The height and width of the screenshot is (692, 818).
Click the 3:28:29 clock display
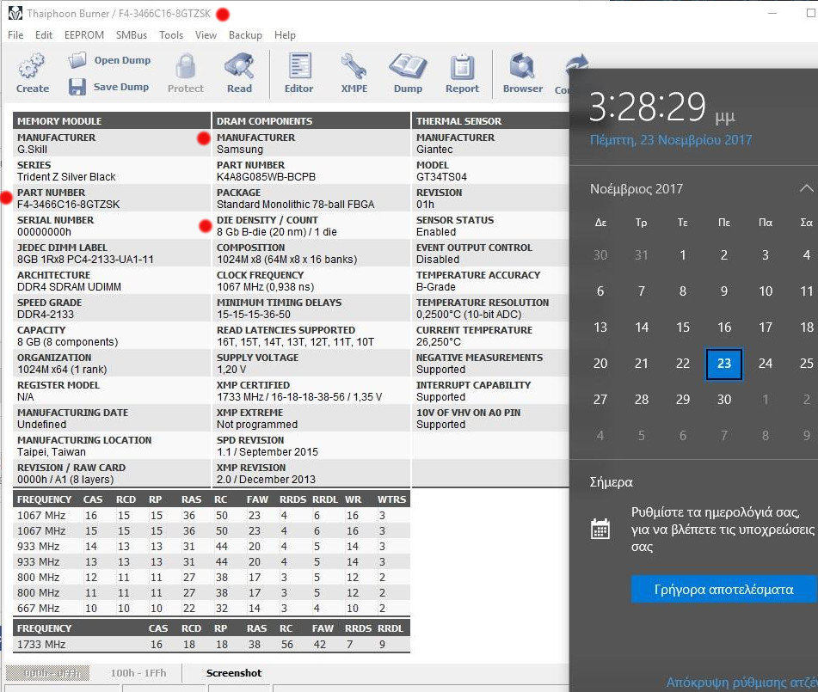(648, 107)
